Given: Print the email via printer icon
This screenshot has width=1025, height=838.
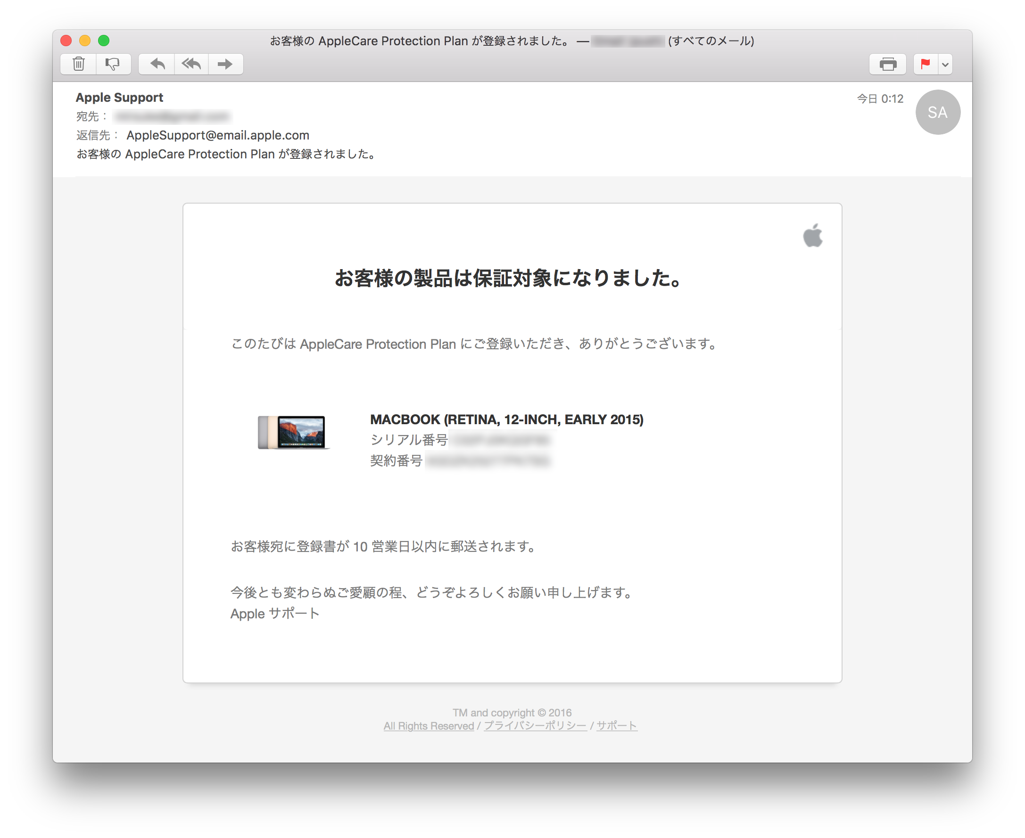Looking at the screenshot, I should (887, 63).
